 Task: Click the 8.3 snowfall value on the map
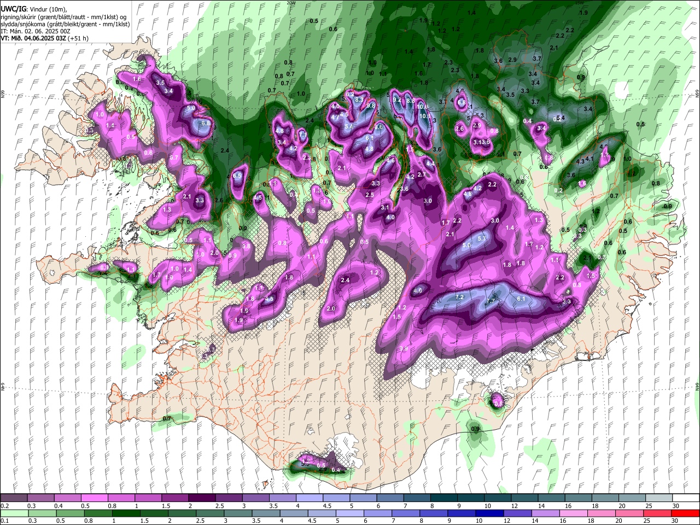[359, 100]
